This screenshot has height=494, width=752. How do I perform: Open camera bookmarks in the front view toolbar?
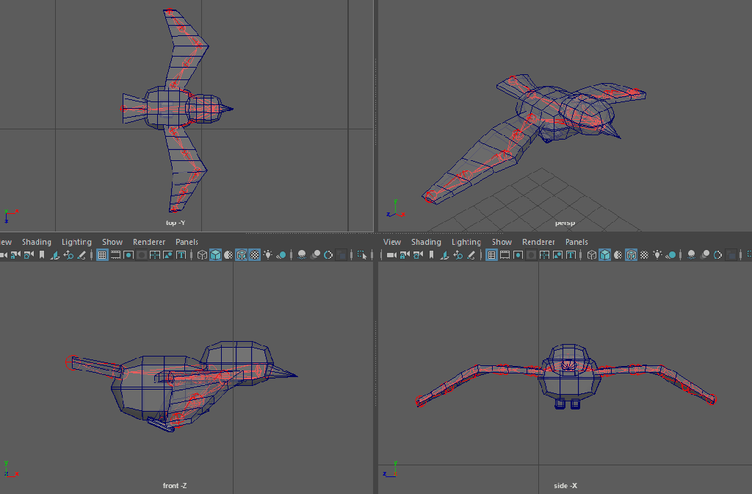coord(42,255)
